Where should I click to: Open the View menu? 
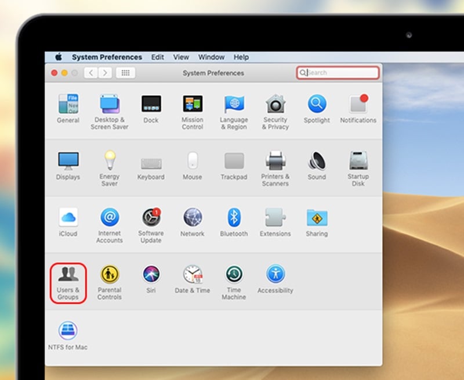click(180, 57)
